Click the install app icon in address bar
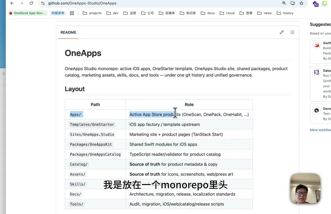Viewport: 331px width, 214px height. coord(293,3)
